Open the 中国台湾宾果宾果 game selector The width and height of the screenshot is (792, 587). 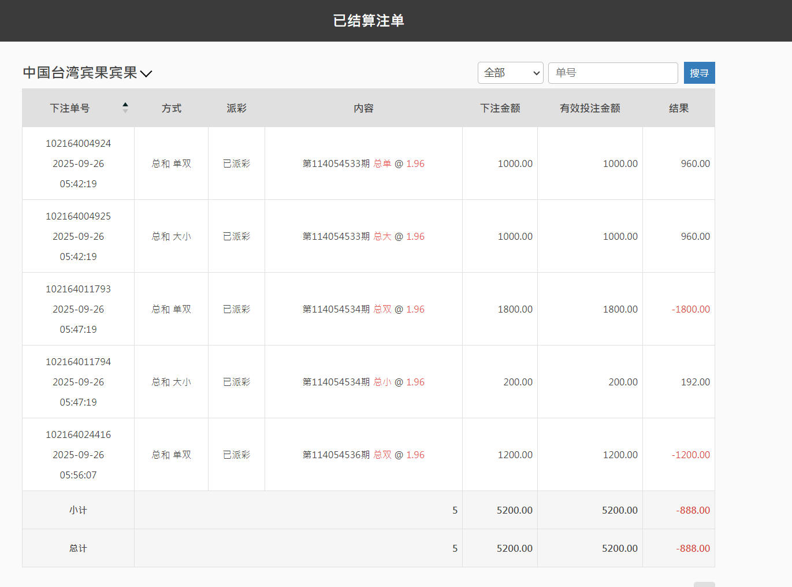click(x=88, y=73)
